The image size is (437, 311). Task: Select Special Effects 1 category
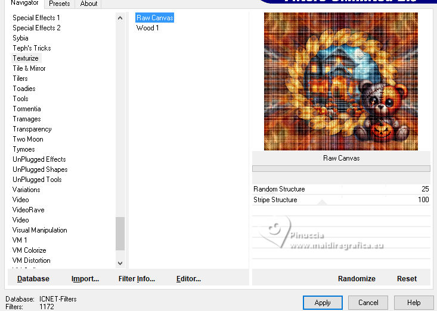36,18
